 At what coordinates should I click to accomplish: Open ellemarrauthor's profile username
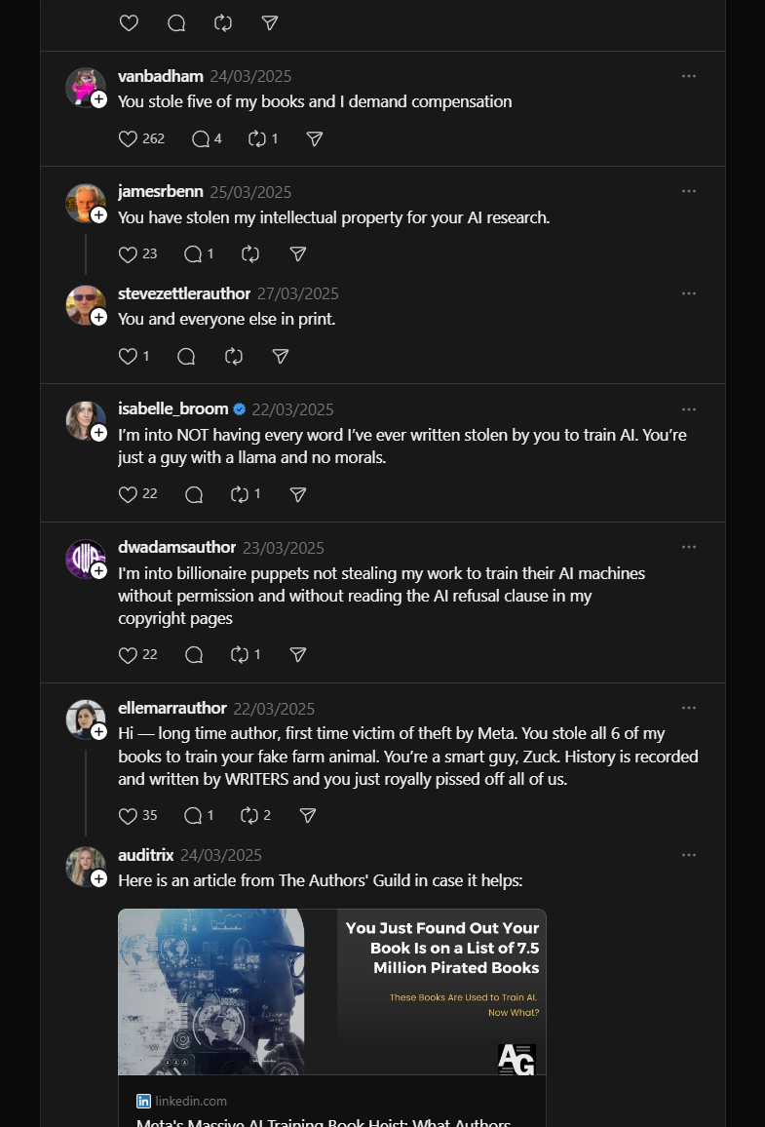click(x=172, y=708)
